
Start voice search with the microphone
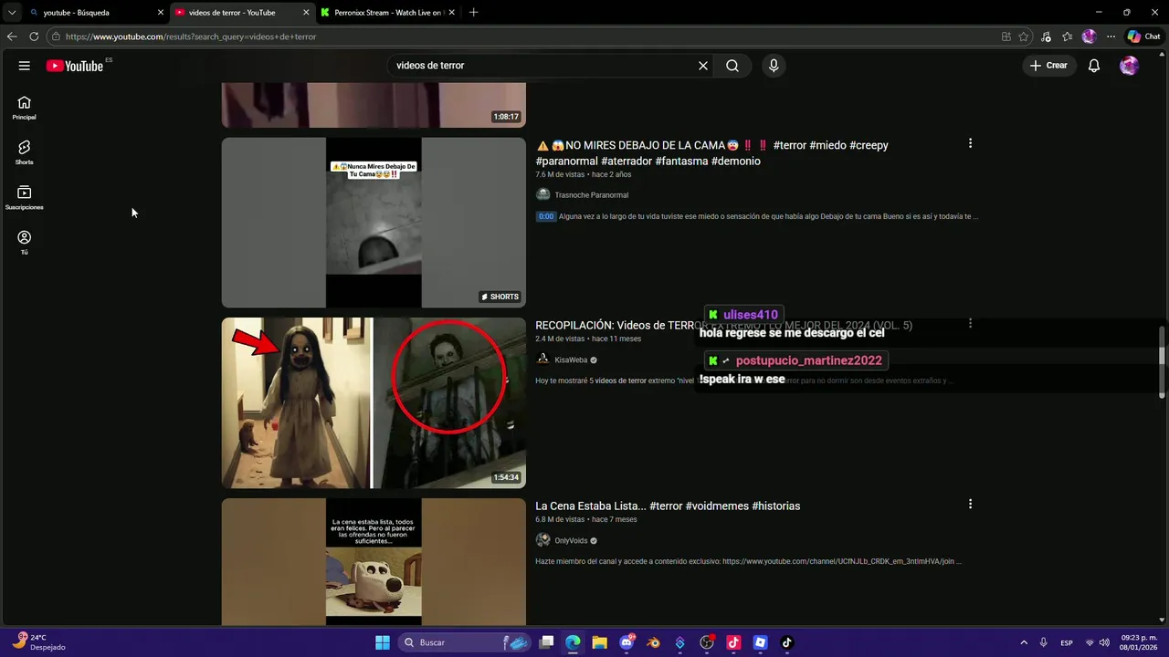point(774,66)
